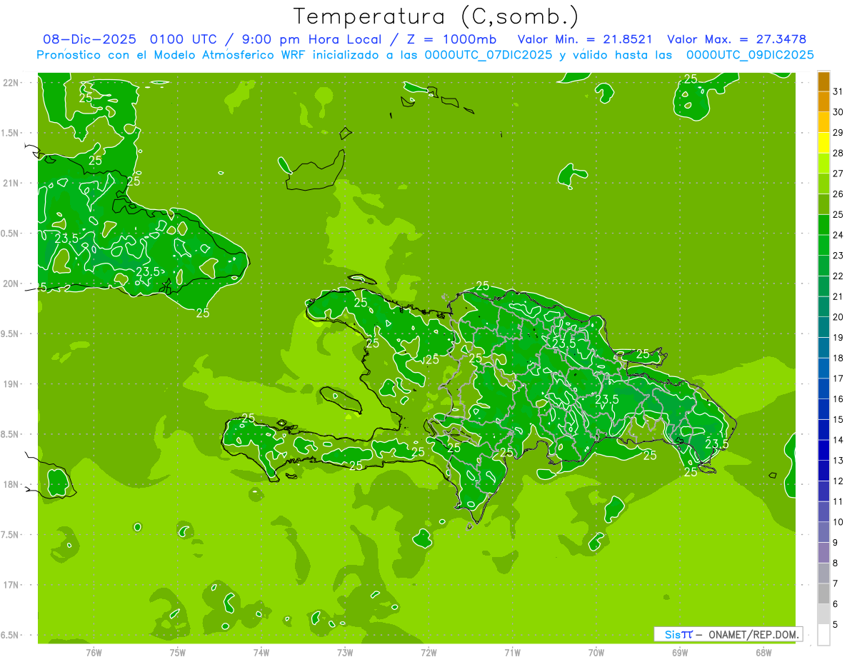The width and height of the screenshot is (857, 662).
Task: Click the color bar value 31
Action: coord(838,91)
